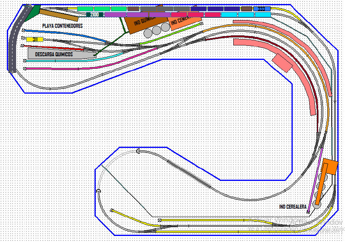This screenshot has height=242, width=345.
Task: Select the middle round storage tank
Action: pos(157,30)
